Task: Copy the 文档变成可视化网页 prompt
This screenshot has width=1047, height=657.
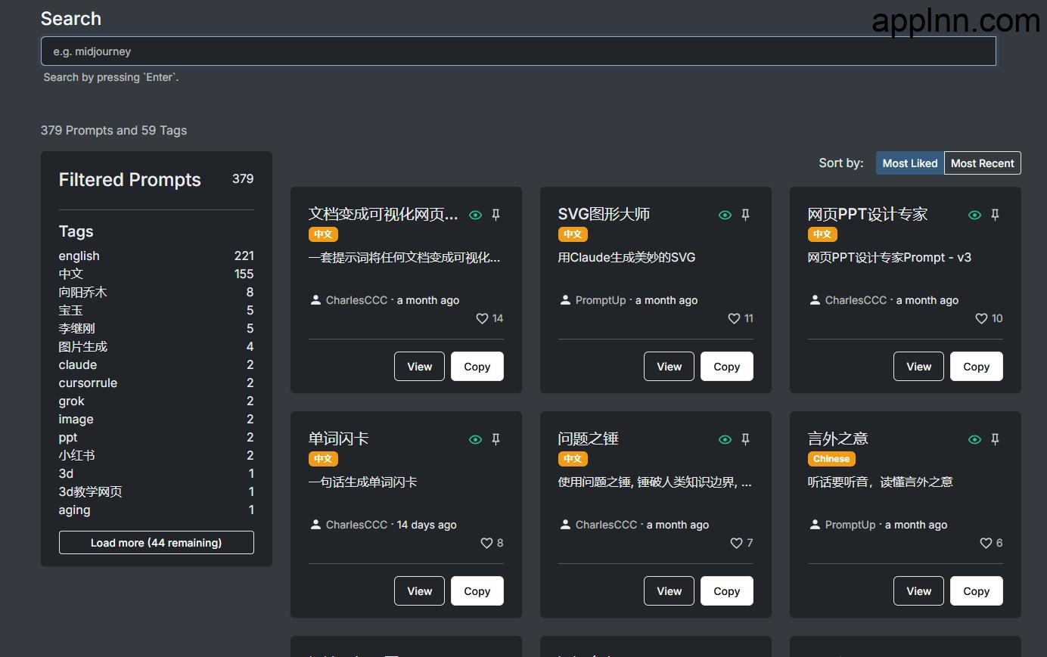Action: click(477, 367)
